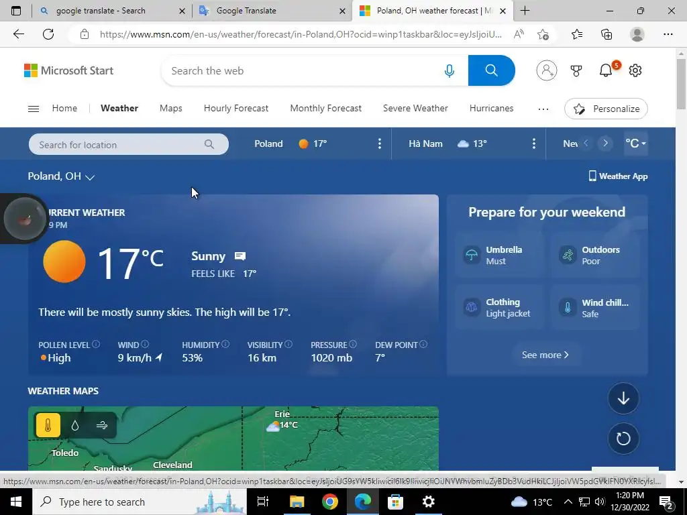687x515 pixels.
Task: Click the blue web search magnifier button
Action: (491, 70)
